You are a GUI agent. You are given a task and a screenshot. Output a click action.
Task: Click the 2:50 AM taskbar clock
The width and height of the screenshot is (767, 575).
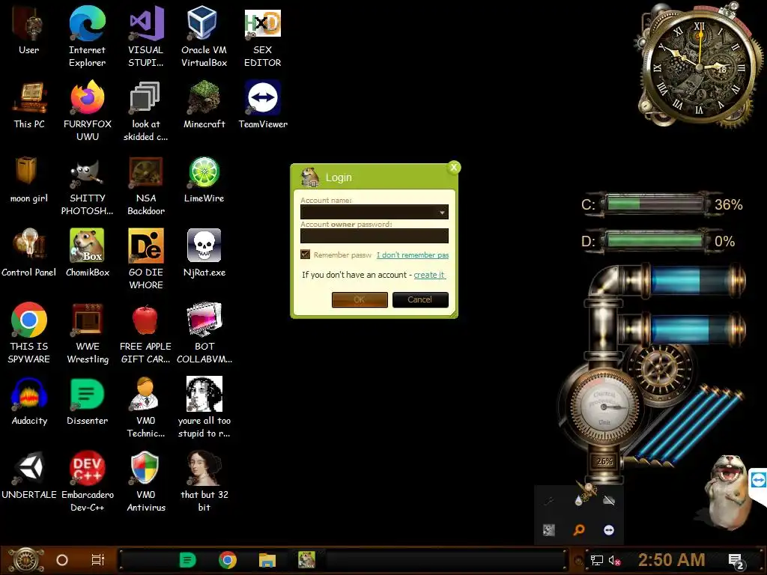pos(671,560)
